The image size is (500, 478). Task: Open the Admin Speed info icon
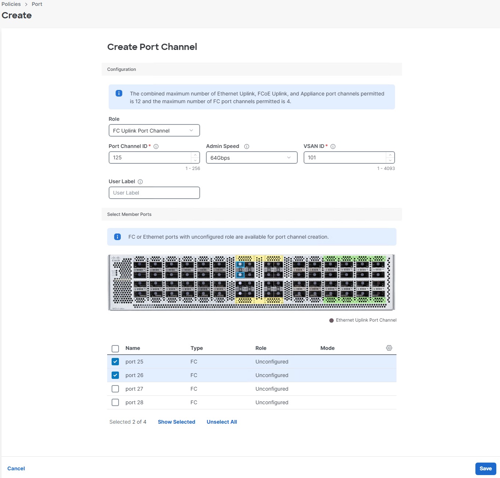click(x=247, y=146)
